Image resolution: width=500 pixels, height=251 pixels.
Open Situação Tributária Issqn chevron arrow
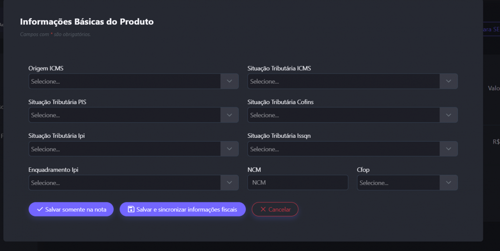coord(448,149)
